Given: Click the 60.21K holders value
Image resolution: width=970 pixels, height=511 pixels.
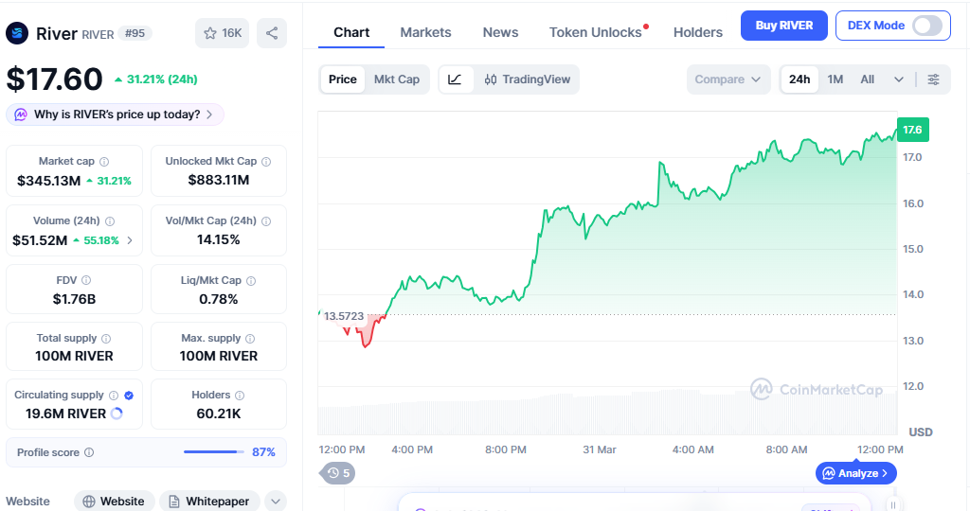Looking at the screenshot, I should click(x=219, y=414).
